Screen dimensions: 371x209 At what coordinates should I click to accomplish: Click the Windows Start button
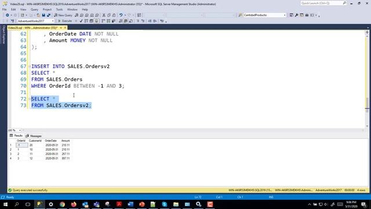[5, 204]
